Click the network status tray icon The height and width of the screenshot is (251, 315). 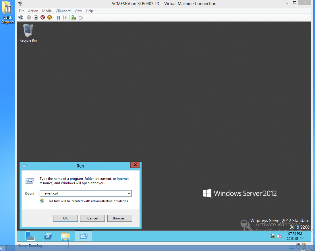point(273,236)
